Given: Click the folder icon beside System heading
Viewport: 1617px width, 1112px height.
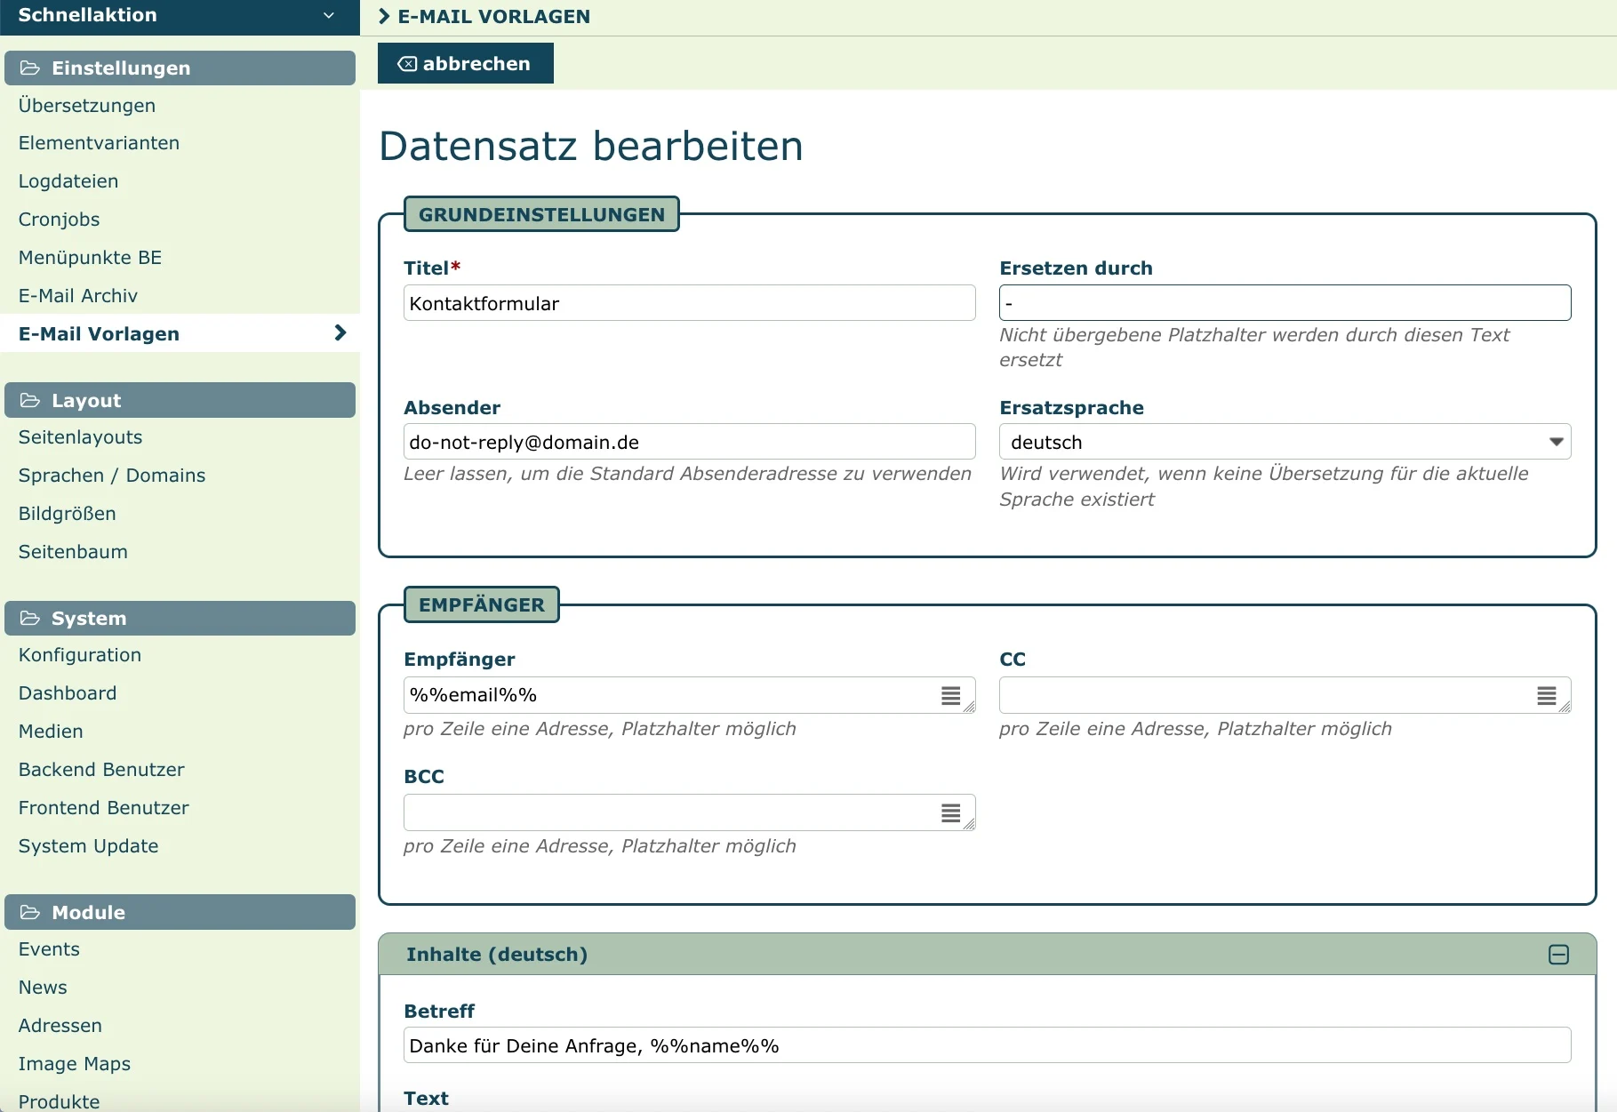Looking at the screenshot, I should click(30, 619).
